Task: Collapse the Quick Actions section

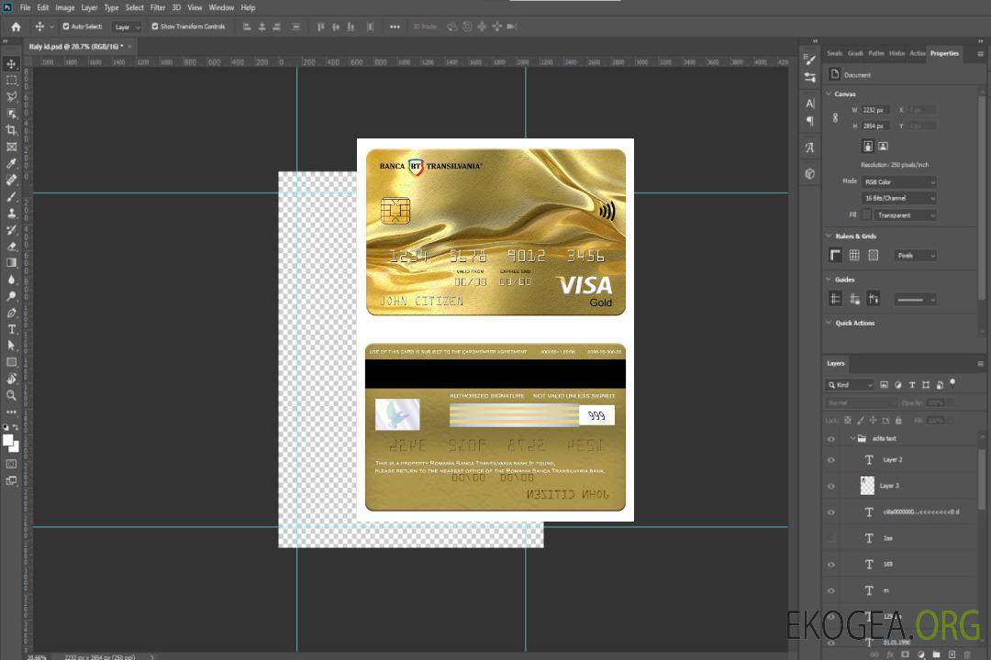Action: click(x=830, y=323)
